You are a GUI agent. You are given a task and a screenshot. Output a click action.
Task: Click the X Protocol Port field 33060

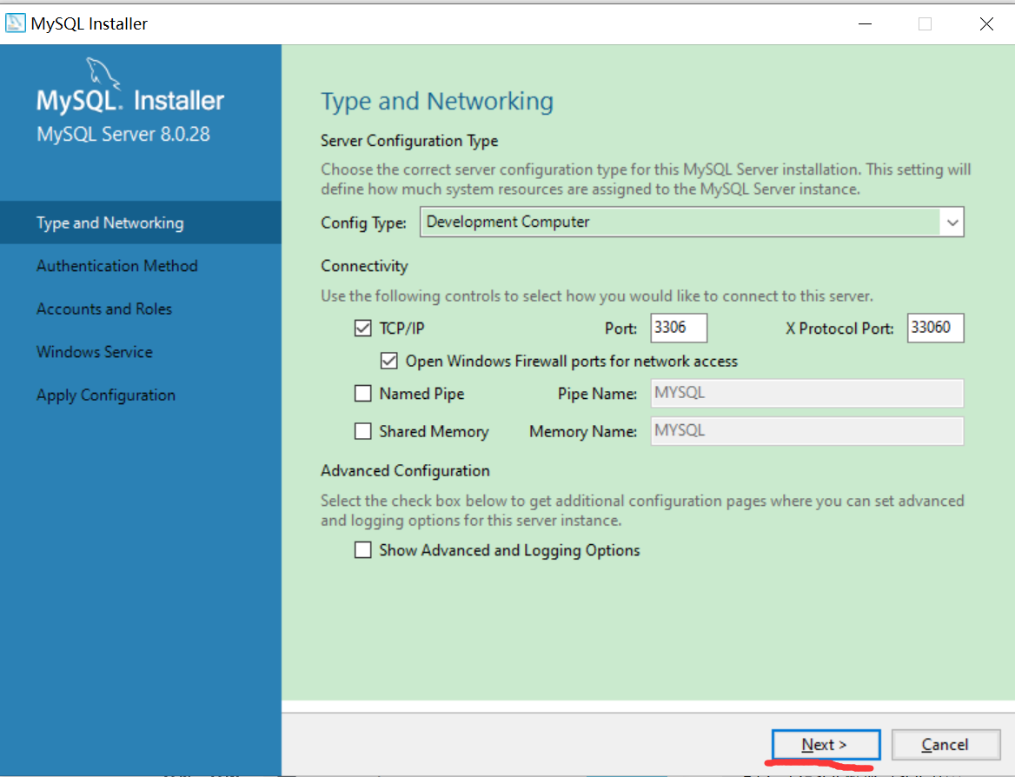click(935, 328)
